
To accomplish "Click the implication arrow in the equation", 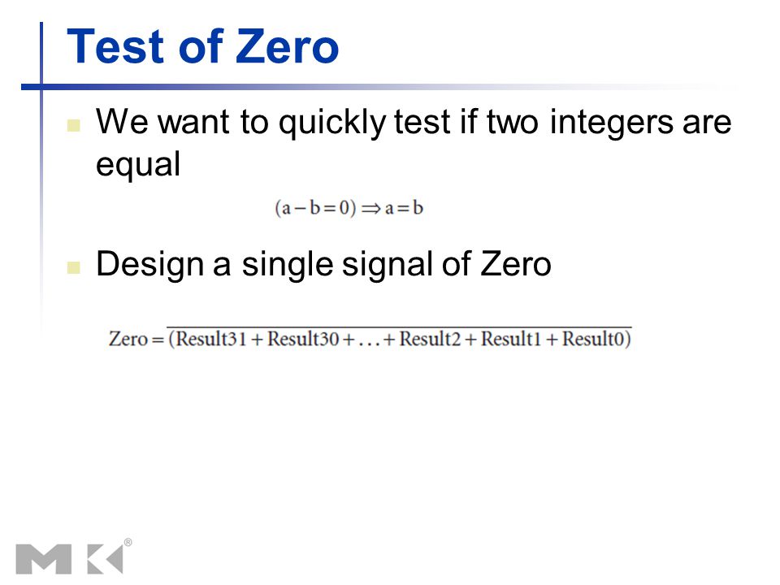I will [370, 209].
